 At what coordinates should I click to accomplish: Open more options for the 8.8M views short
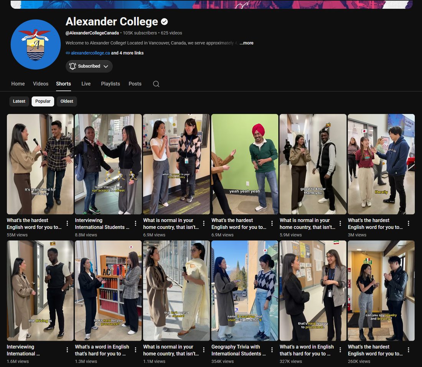[135, 223]
